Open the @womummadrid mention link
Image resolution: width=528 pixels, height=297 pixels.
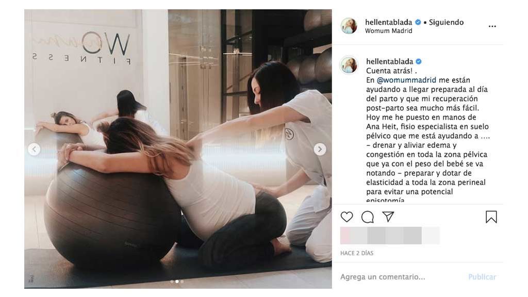pyautogui.click(x=406, y=80)
